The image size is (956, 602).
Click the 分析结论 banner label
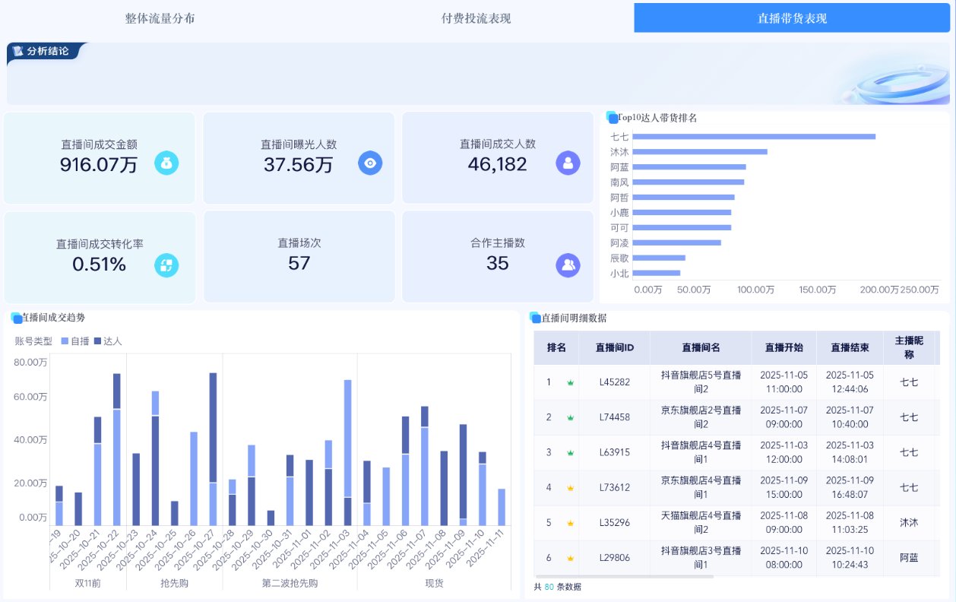pos(47,52)
